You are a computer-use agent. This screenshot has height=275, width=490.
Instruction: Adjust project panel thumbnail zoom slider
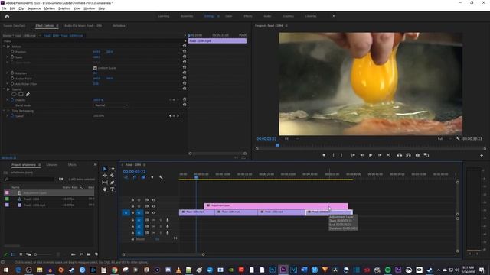pos(35,254)
